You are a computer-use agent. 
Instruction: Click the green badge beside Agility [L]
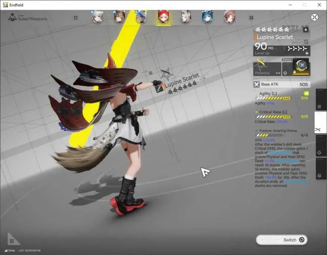pos(306,93)
